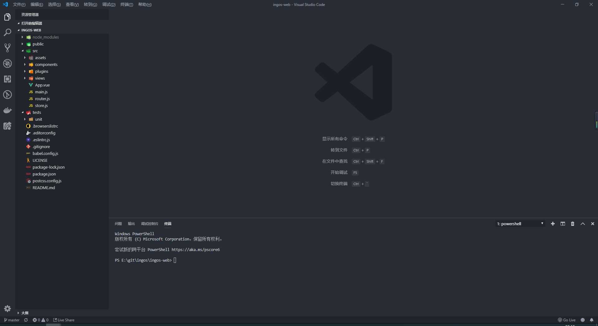Open Source Control view in activity bar
598x326 pixels.
coord(7,48)
